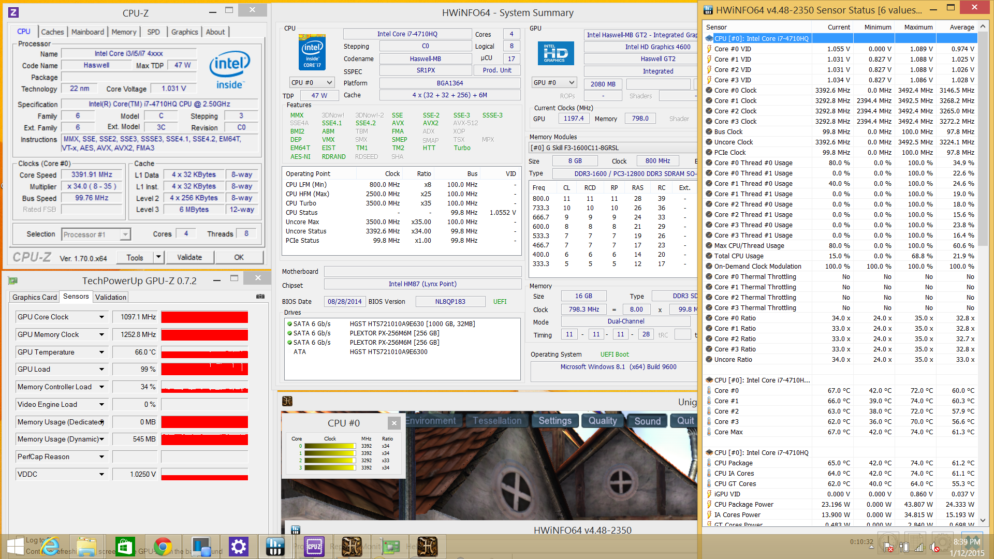The height and width of the screenshot is (559, 994).
Task: Open the CPU #0 selector in HWiNFO summary
Action: coord(311,82)
